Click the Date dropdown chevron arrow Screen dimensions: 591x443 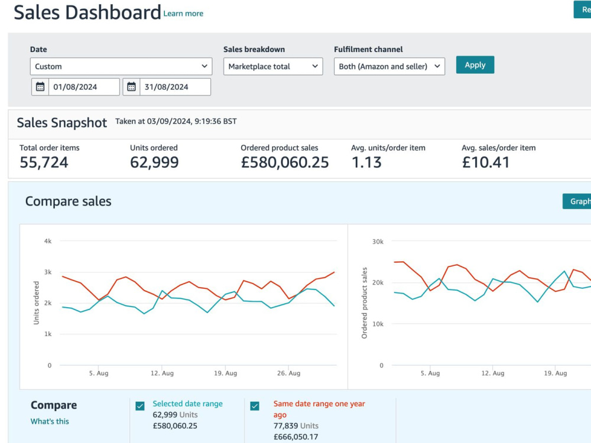click(x=204, y=66)
